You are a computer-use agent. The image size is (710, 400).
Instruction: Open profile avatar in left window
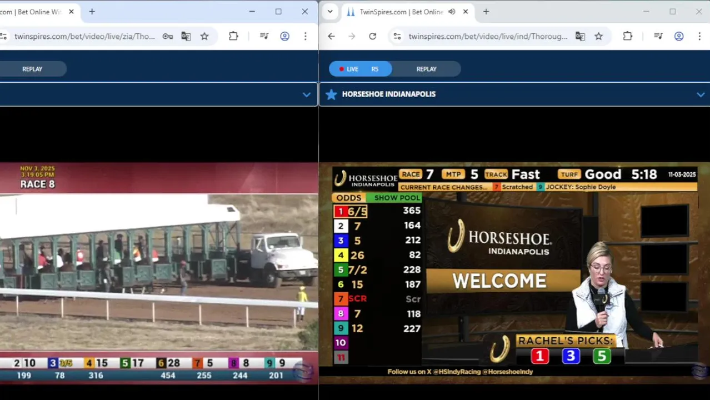coord(284,36)
